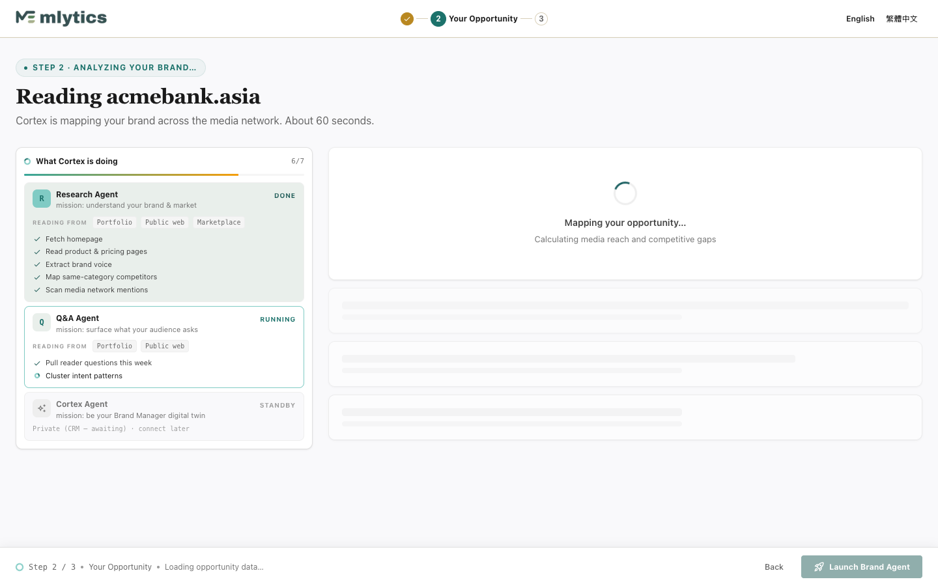Click the status spinner beside Step 2 / 3

coord(20,567)
